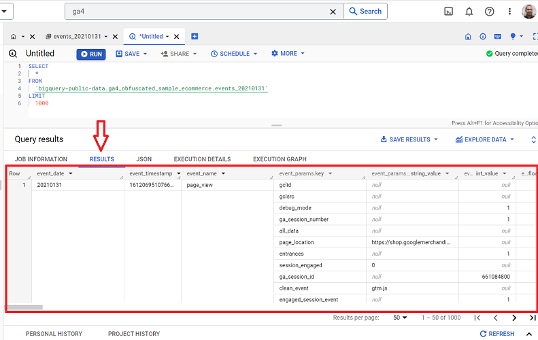This screenshot has height=340, width=538.
Task: Expand EXPLORE DATA dropdown arrow
Action: [512, 139]
